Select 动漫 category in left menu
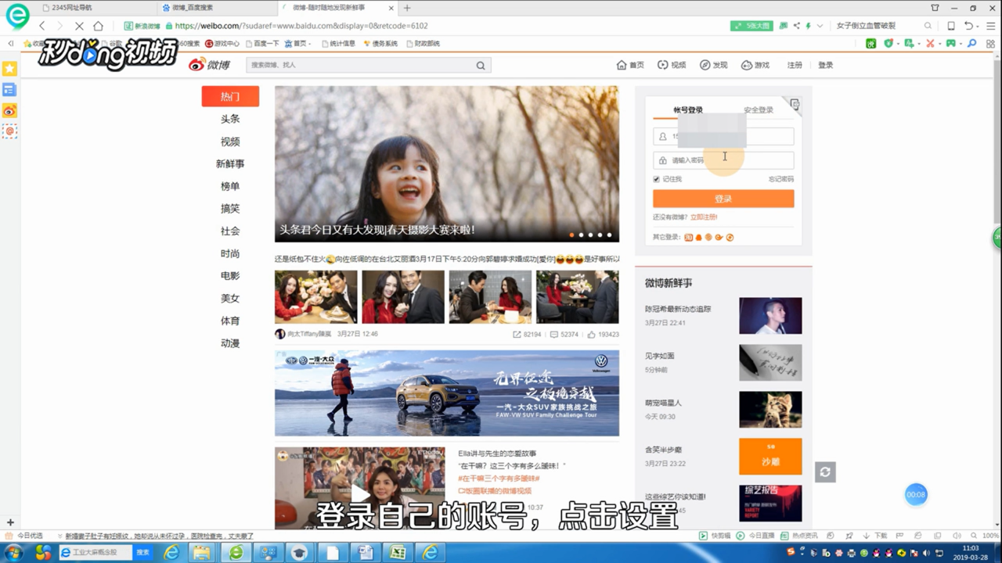 (230, 343)
